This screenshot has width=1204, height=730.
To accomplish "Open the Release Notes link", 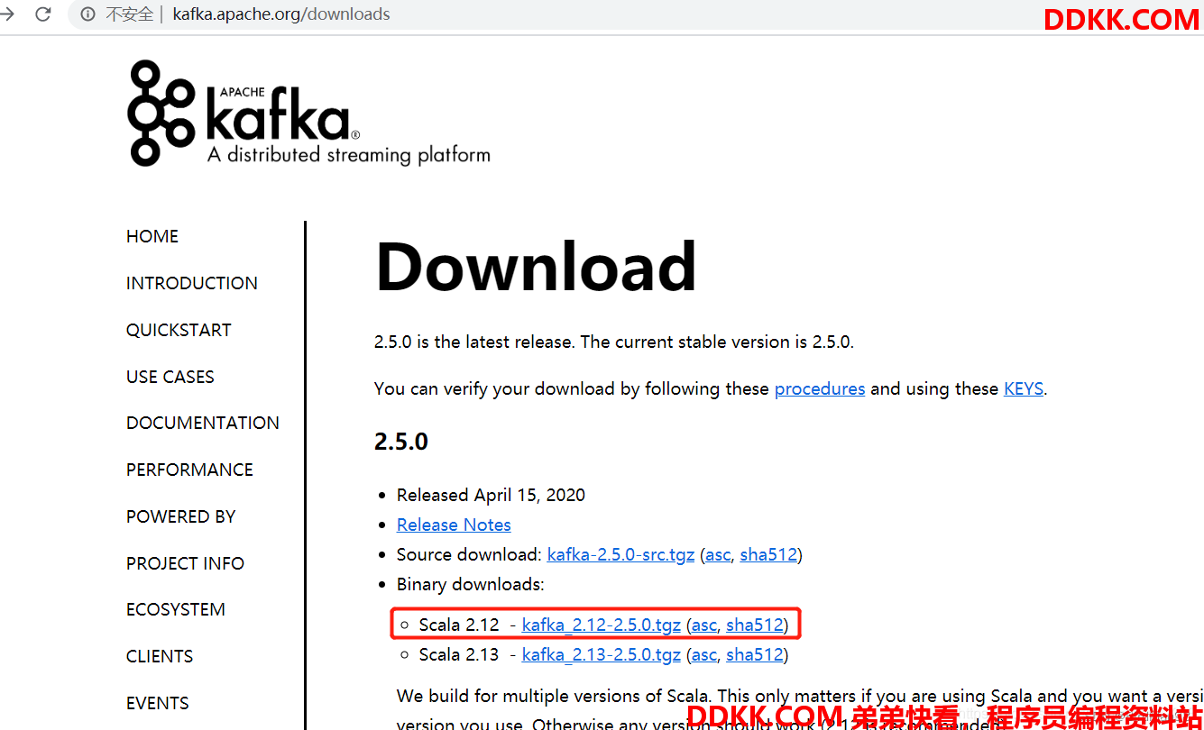I will pyautogui.click(x=454, y=525).
